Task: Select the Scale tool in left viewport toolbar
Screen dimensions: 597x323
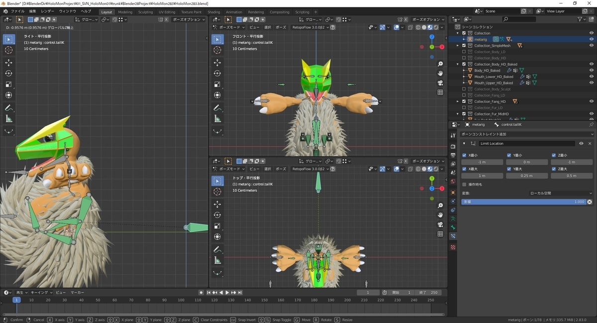Action: (8, 84)
